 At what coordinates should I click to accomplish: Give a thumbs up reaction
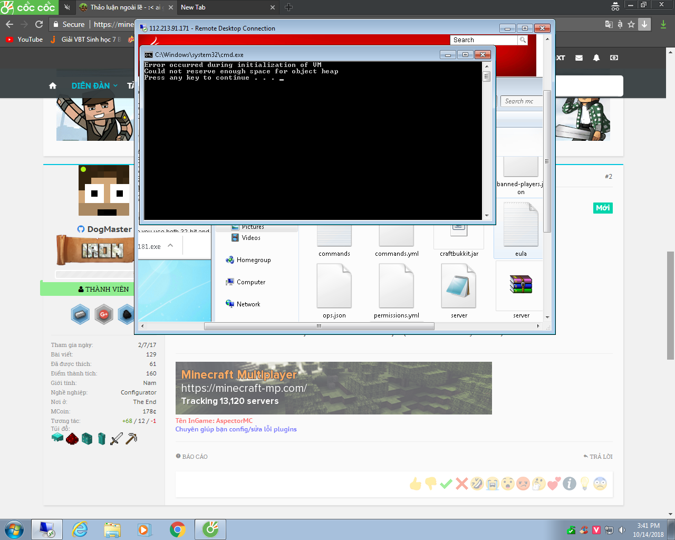coord(416,484)
